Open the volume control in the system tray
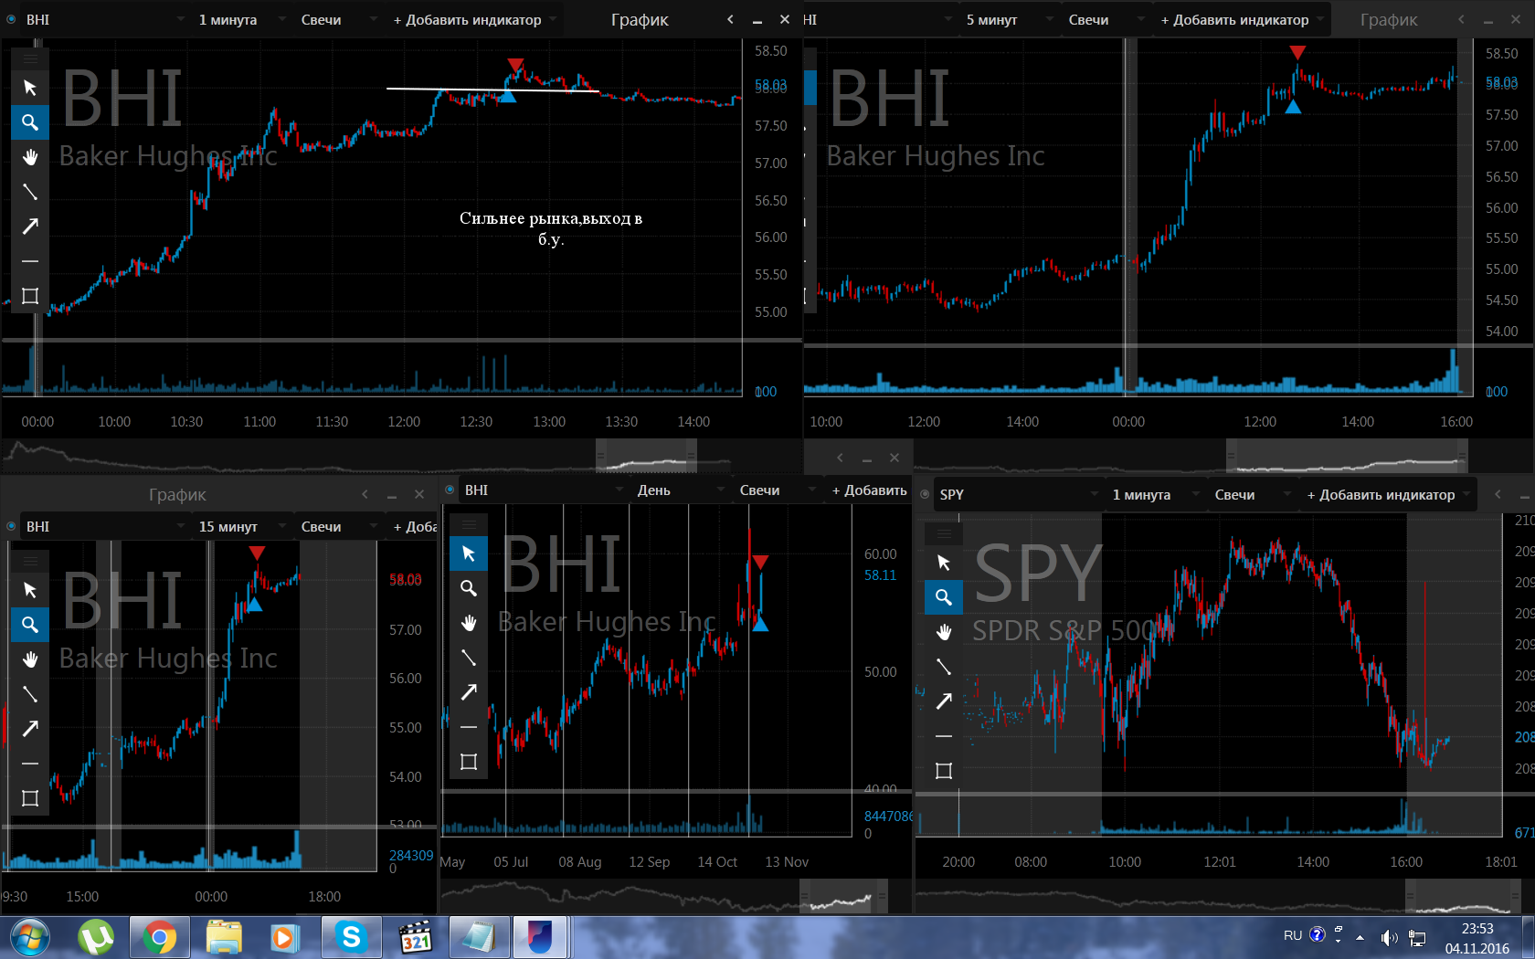 click(1389, 937)
